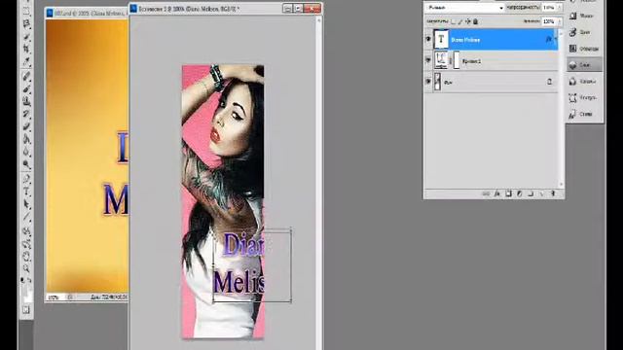Select the Lasso tool

click(x=26, y=24)
